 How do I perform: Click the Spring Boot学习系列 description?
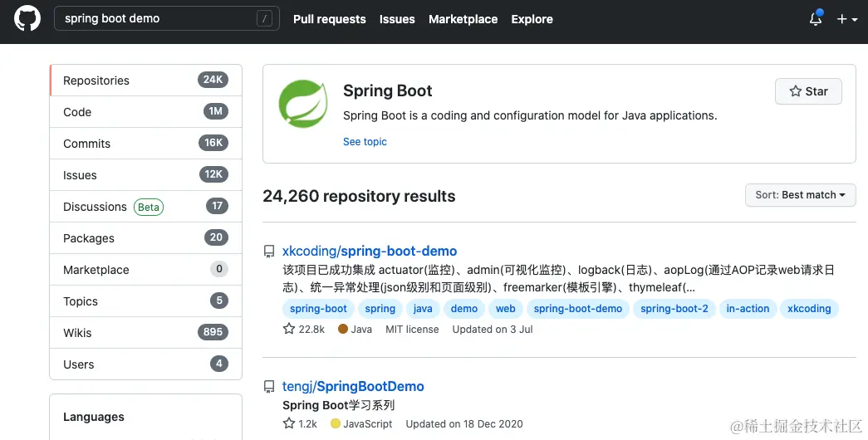tap(338, 405)
